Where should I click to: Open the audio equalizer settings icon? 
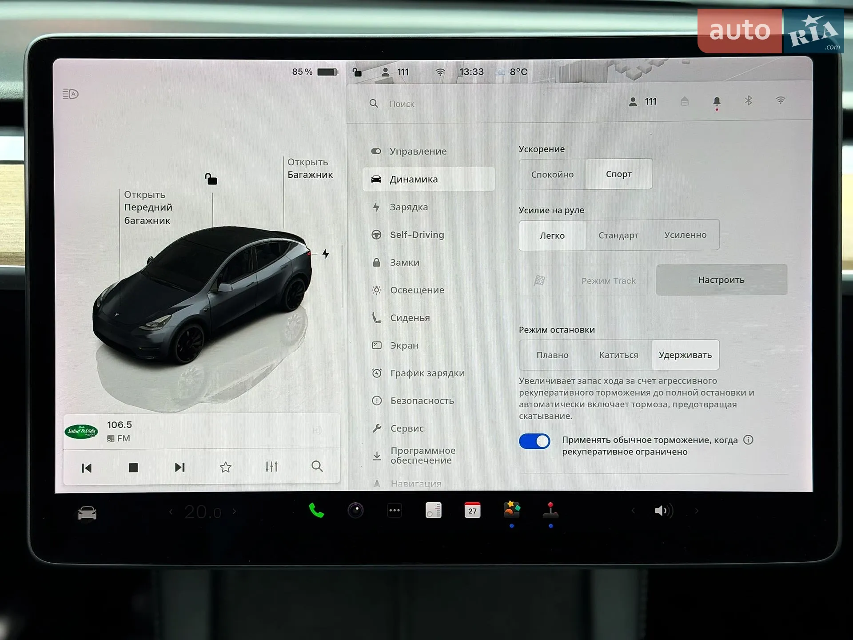(x=271, y=467)
